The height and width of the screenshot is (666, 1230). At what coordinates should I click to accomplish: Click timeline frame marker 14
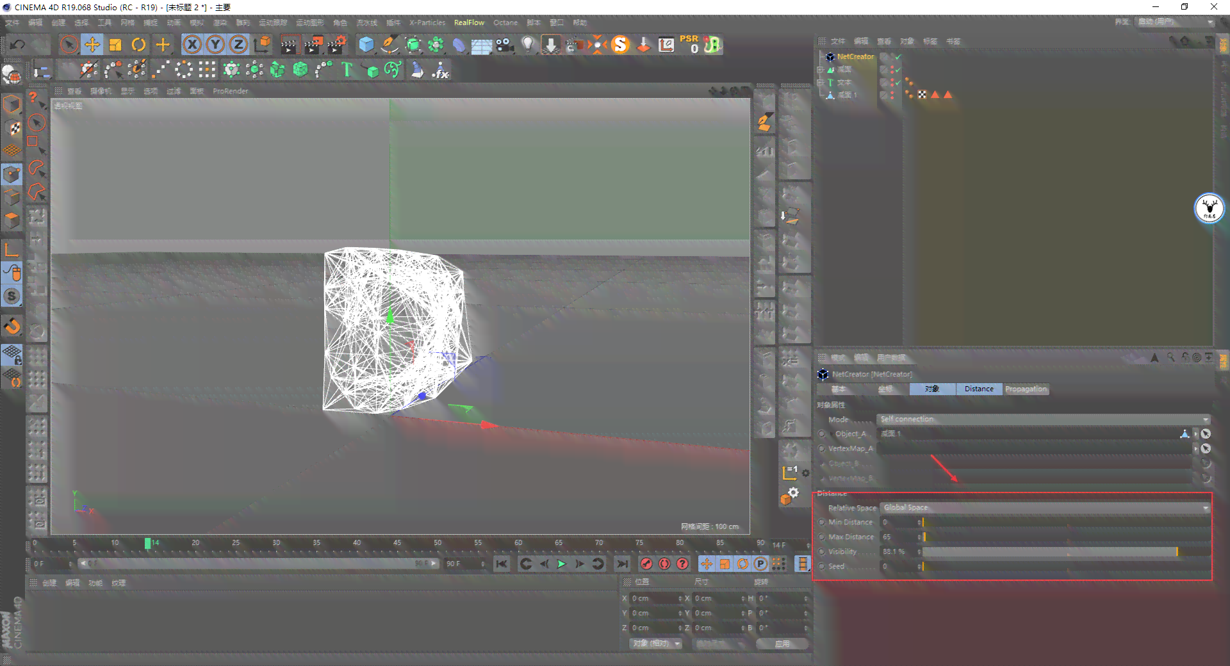pos(148,543)
